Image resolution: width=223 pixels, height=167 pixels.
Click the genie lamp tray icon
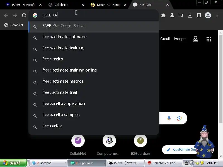click(x=197, y=163)
